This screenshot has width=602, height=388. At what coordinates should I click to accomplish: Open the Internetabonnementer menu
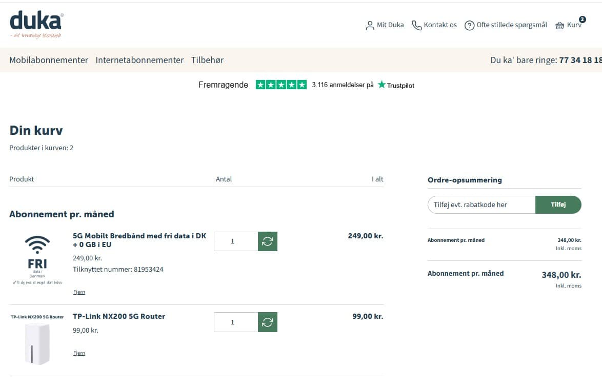[x=139, y=60]
